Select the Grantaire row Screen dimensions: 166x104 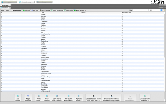click(x=82, y=47)
